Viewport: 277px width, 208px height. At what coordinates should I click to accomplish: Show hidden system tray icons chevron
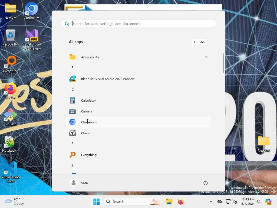point(211,201)
